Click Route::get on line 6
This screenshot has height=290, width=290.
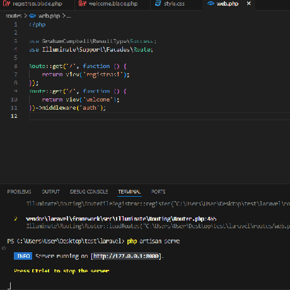46,66
